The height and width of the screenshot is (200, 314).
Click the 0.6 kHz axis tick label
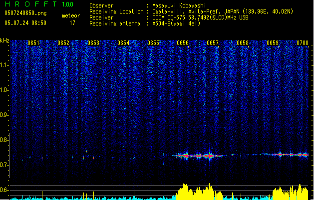tap(4, 190)
